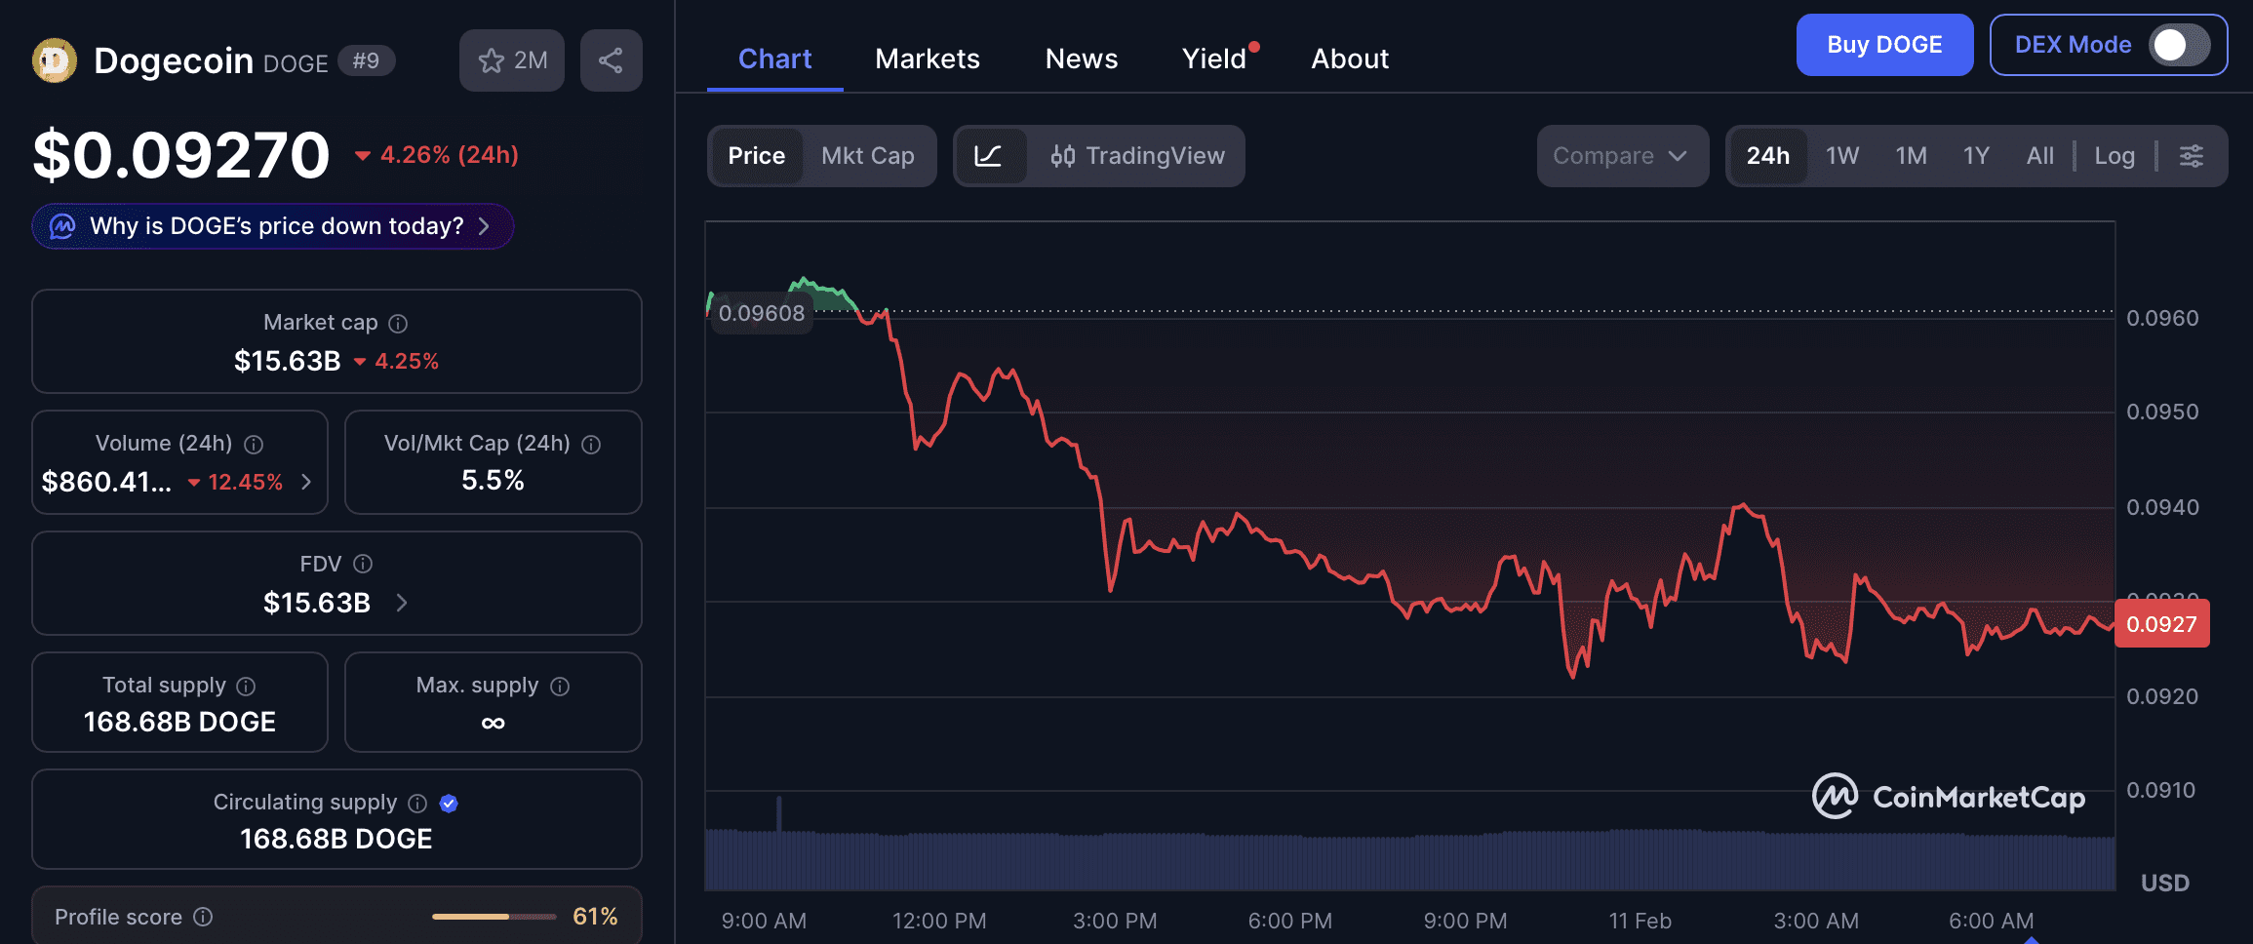Image resolution: width=2253 pixels, height=944 pixels.
Task: Open the Compare dropdown
Action: click(1621, 156)
